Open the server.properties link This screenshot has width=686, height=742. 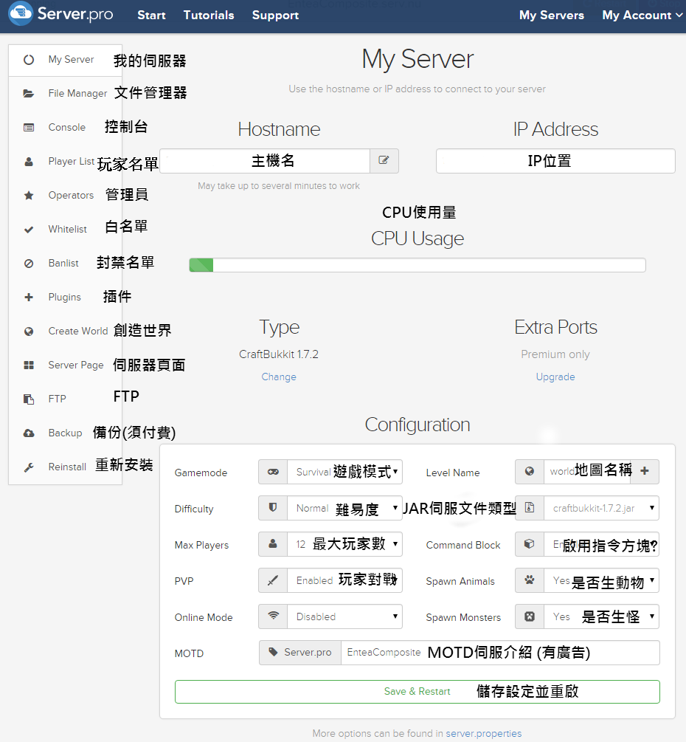coord(484,733)
